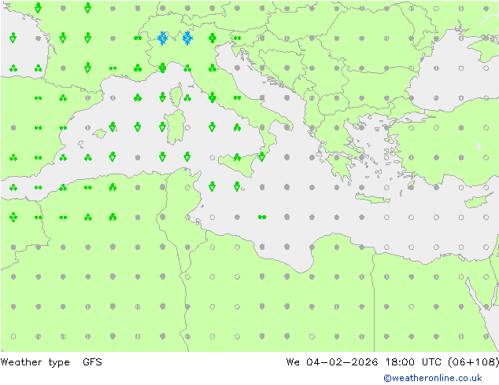Select the island of Crete on the map
The width and height of the screenshot is (499, 385).
tap(372, 199)
